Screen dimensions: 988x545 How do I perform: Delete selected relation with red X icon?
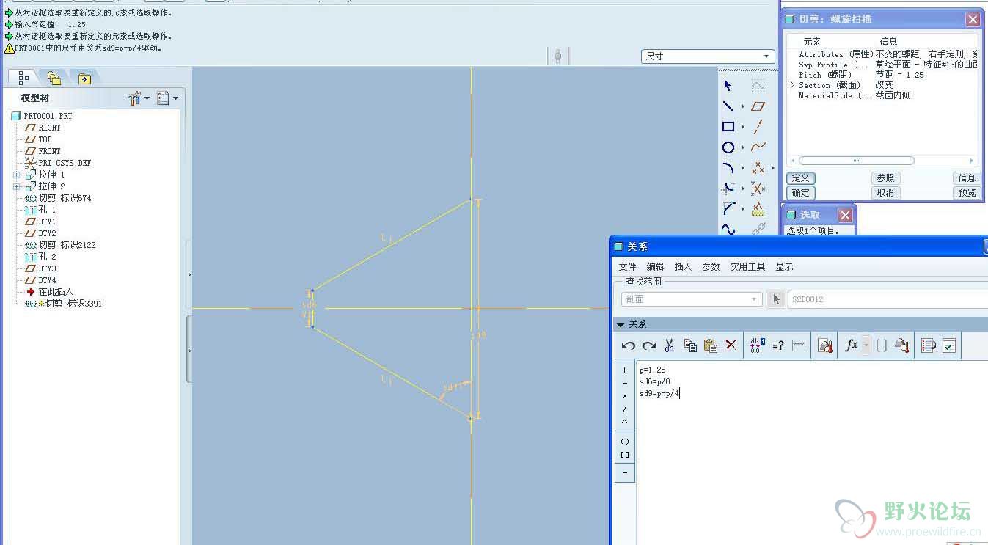pos(731,345)
